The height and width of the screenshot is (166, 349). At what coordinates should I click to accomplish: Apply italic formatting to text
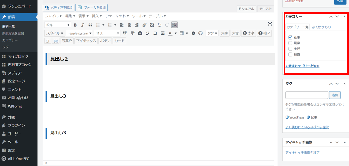(x=83, y=25)
